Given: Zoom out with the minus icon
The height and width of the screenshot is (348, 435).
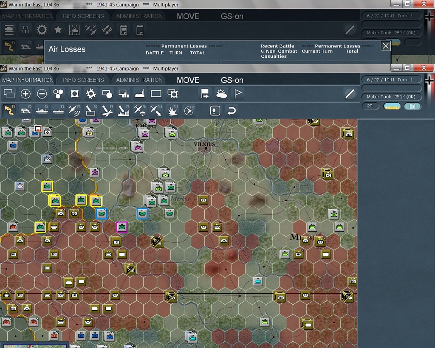Looking at the screenshot, I should 42,94.
